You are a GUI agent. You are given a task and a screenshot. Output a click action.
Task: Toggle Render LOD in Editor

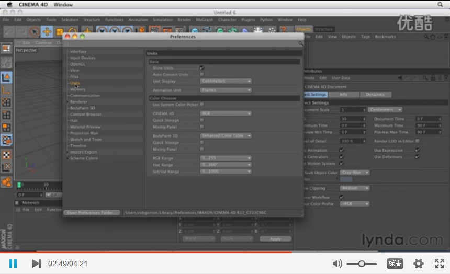[417, 141]
